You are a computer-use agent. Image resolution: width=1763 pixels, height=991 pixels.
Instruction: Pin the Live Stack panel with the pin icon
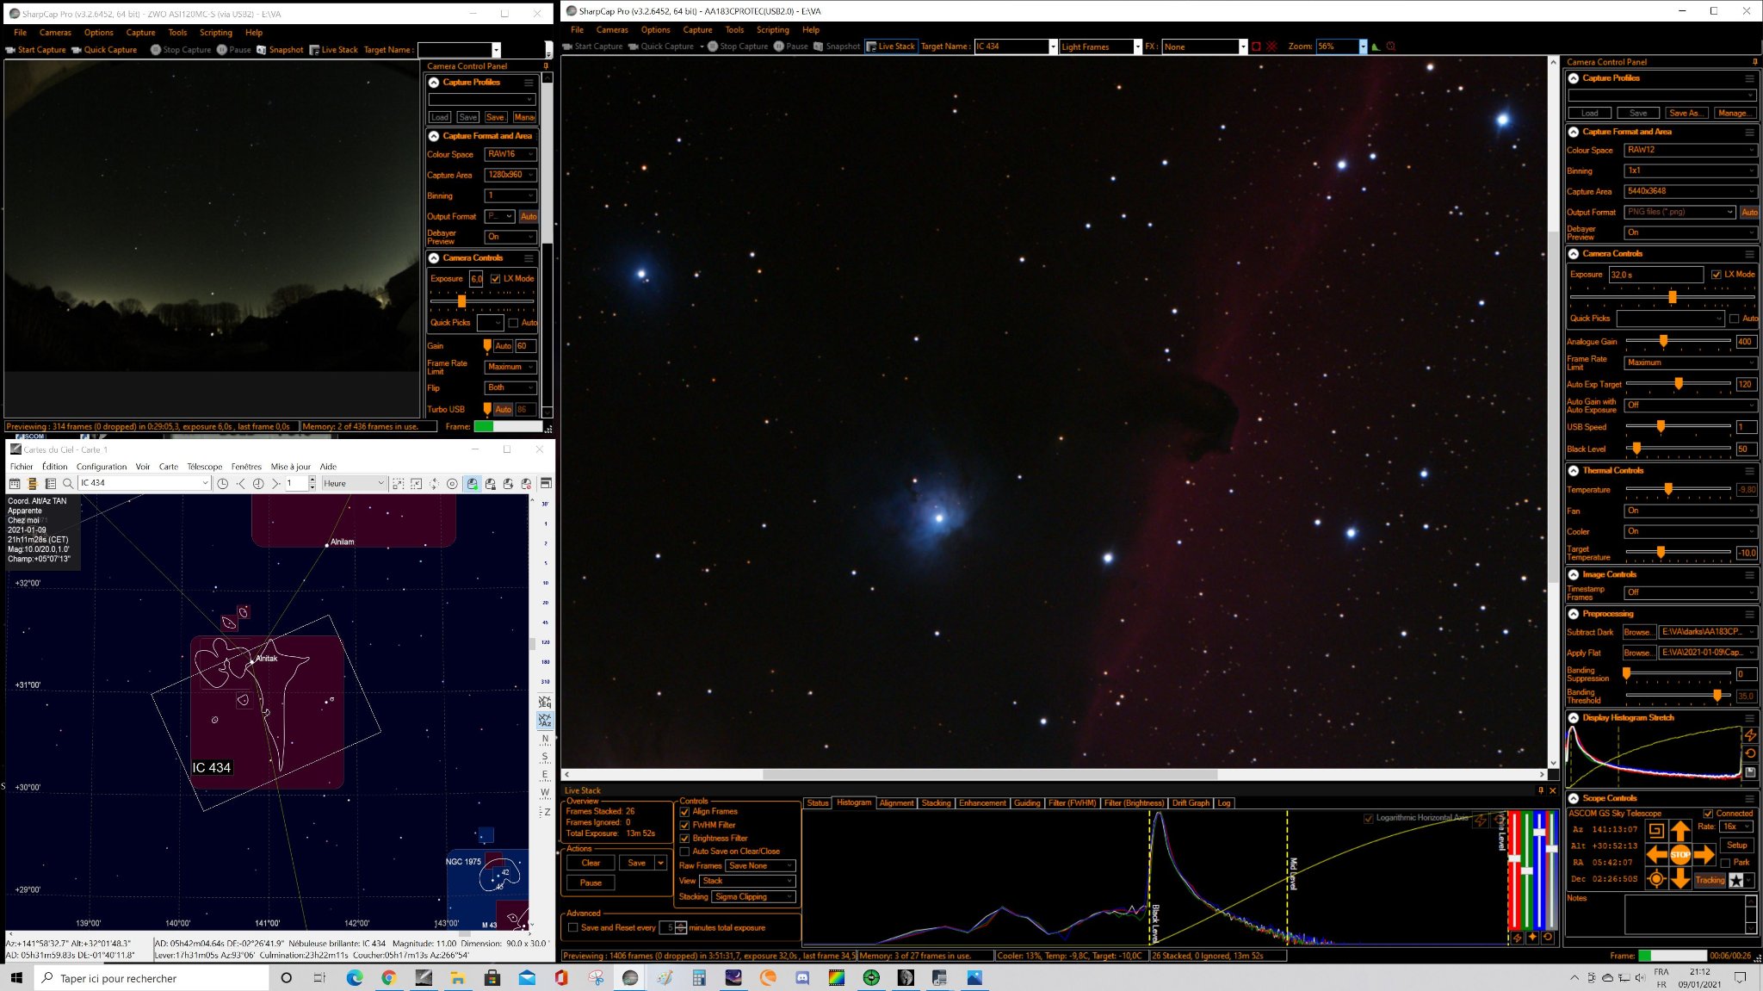(x=1541, y=790)
